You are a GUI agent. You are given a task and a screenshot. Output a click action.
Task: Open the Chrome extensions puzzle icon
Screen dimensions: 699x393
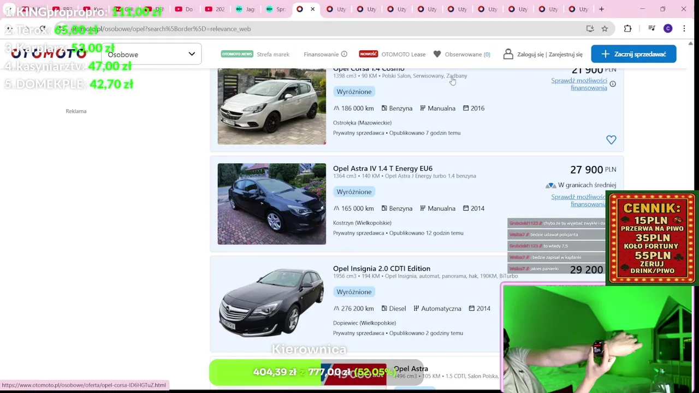click(627, 28)
